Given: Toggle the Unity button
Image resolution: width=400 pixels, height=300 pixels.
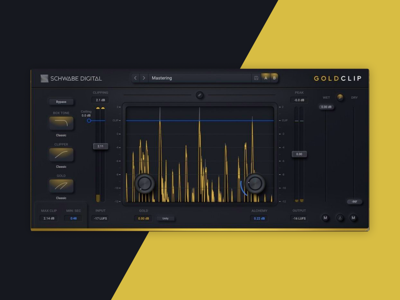Looking at the screenshot, I should (x=165, y=219).
